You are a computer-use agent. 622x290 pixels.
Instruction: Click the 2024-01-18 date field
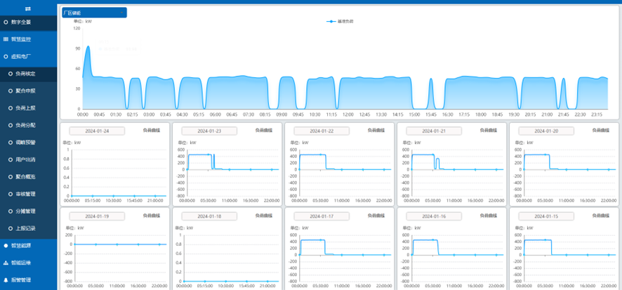click(209, 216)
